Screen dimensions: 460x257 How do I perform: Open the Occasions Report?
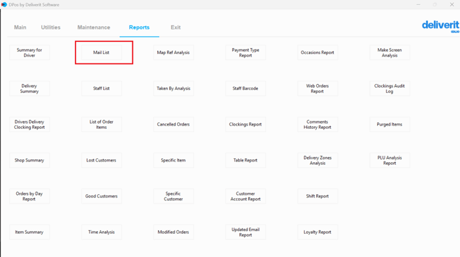click(318, 53)
